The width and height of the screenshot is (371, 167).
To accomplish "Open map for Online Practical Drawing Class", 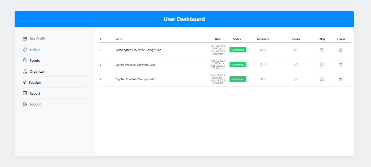I will 322,64.
